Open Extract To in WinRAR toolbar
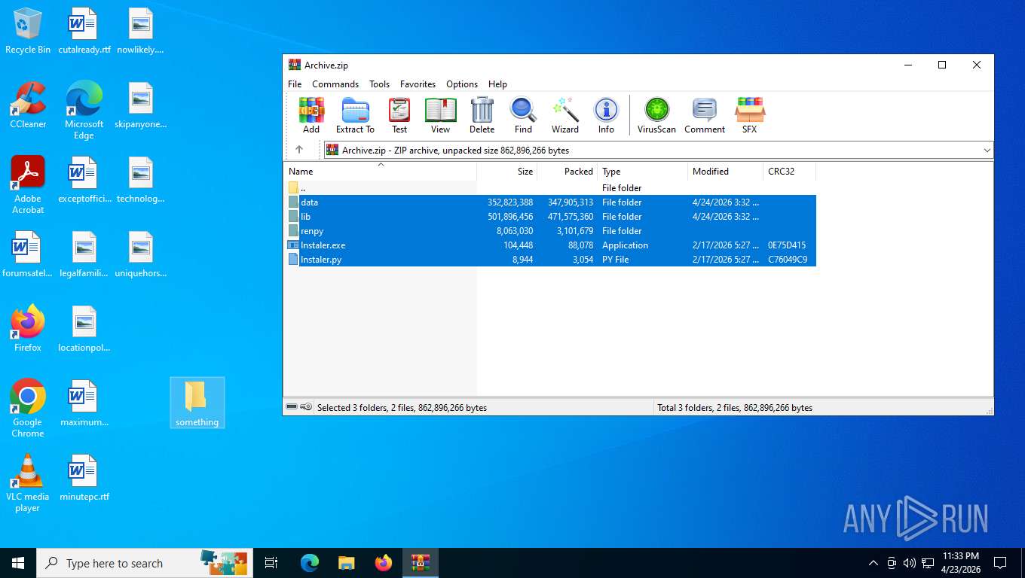 coord(355,115)
